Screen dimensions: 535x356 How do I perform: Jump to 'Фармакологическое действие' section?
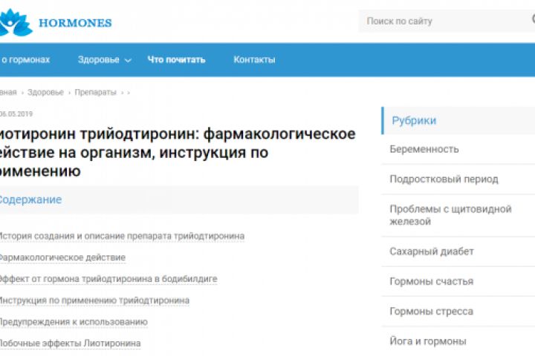pyautogui.click(x=62, y=257)
